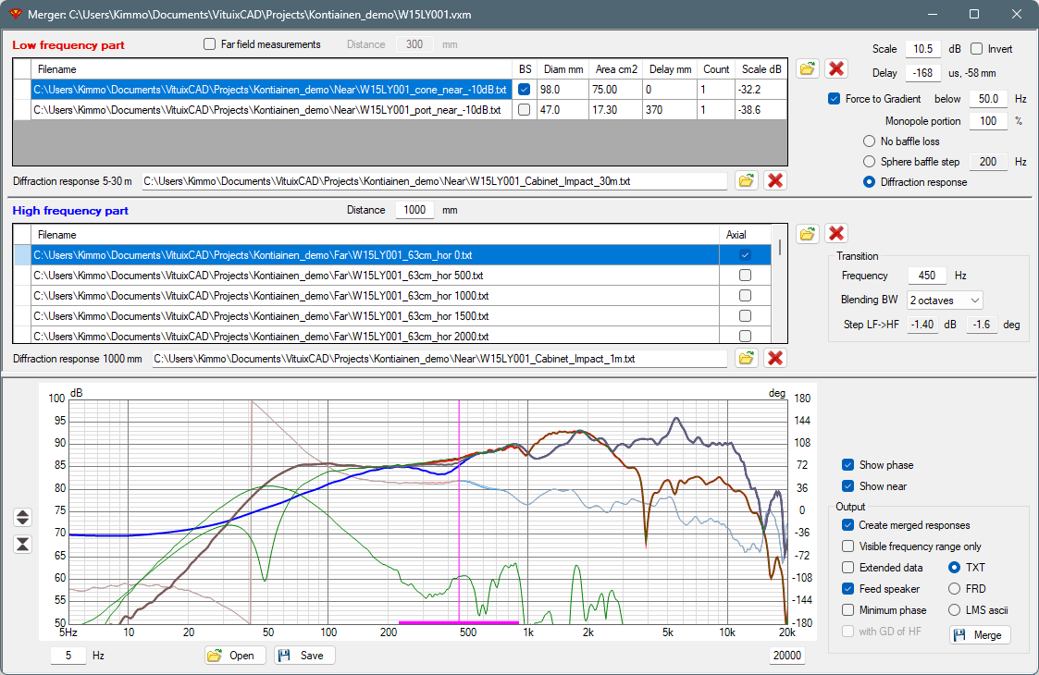The image size is (1039, 675).
Task: Check BS for port_near file row
Action: pyautogui.click(x=525, y=110)
